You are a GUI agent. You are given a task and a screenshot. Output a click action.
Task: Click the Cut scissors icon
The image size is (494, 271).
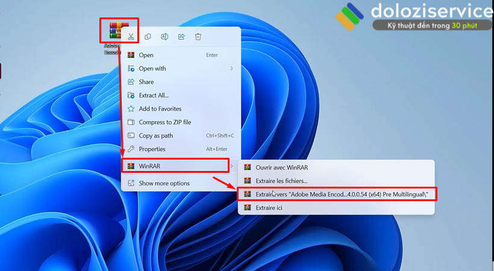click(x=131, y=37)
